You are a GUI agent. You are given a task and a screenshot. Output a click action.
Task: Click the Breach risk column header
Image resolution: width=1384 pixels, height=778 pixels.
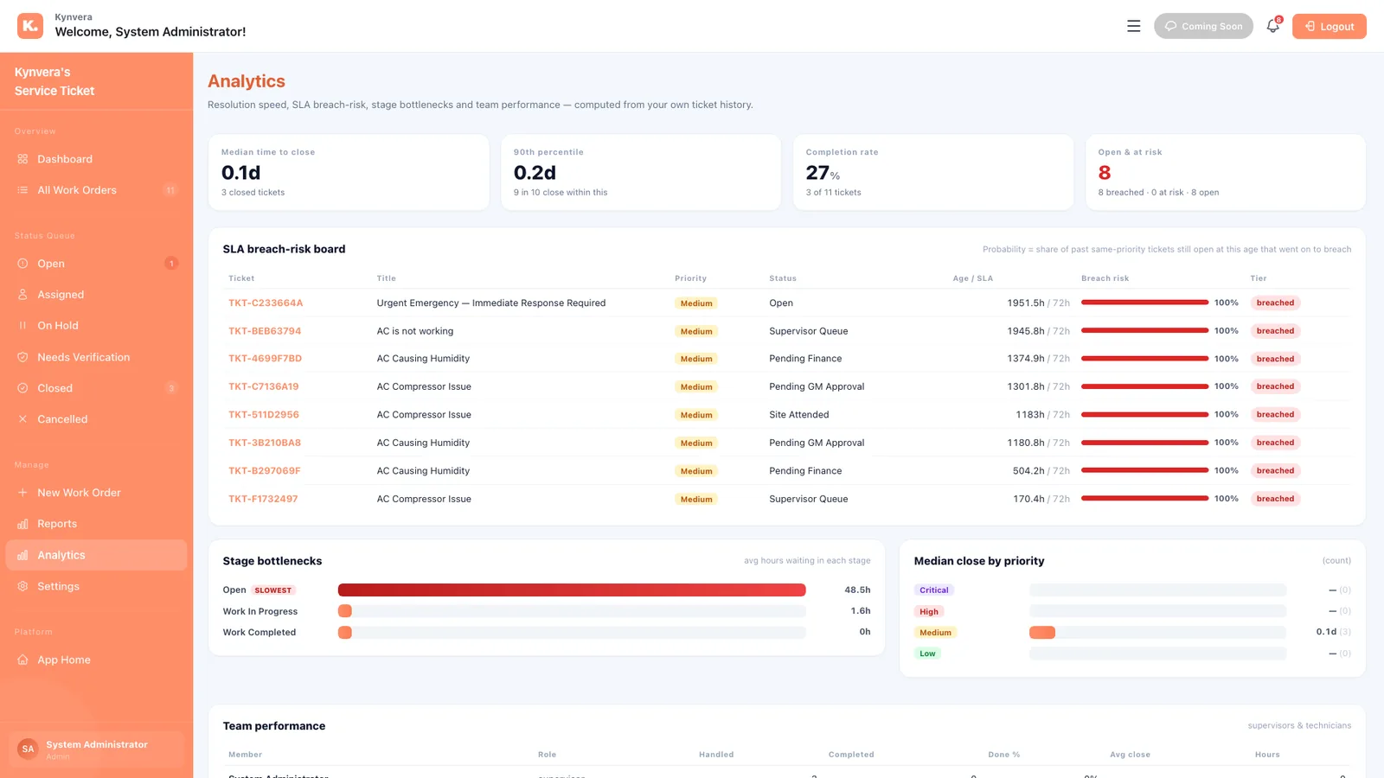[1105, 278]
